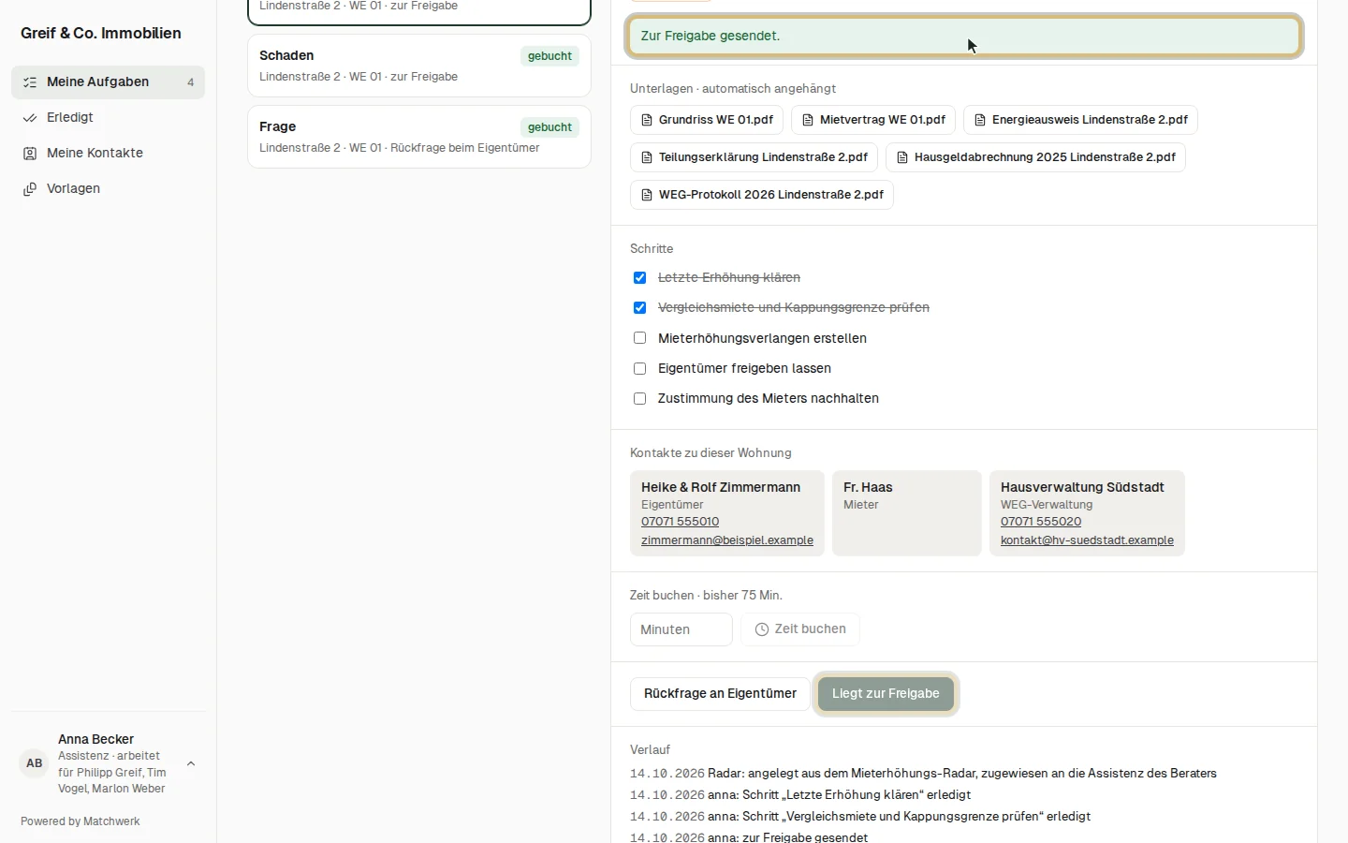Screen dimensions: 1348x843
Task: Expand Anna Becker account chevron
Action: pos(191,763)
